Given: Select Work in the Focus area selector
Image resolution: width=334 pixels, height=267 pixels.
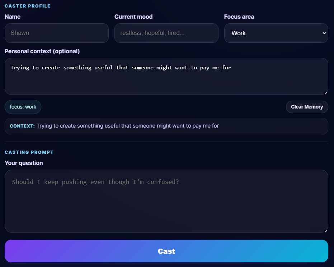Looking at the screenshot, I should click(x=276, y=33).
